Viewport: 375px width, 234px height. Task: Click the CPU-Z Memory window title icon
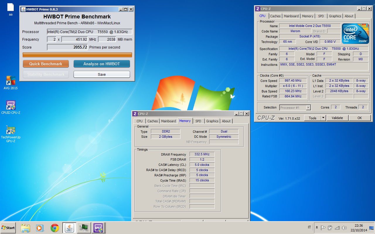[x=135, y=114]
